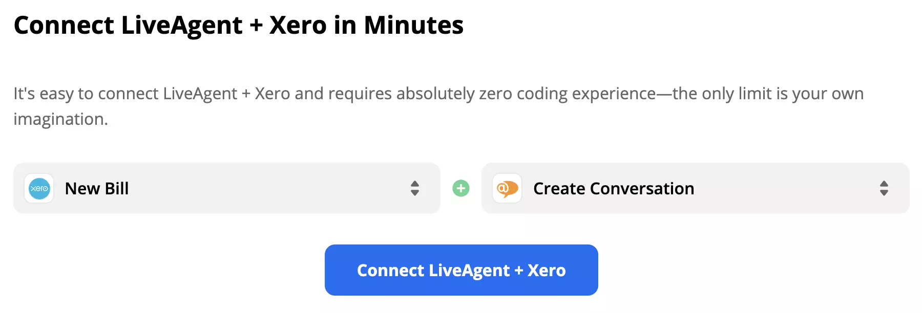This screenshot has height=313, width=922.
Task: Click the chevron beside Create Conversation
Action: [x=884, y=188]
